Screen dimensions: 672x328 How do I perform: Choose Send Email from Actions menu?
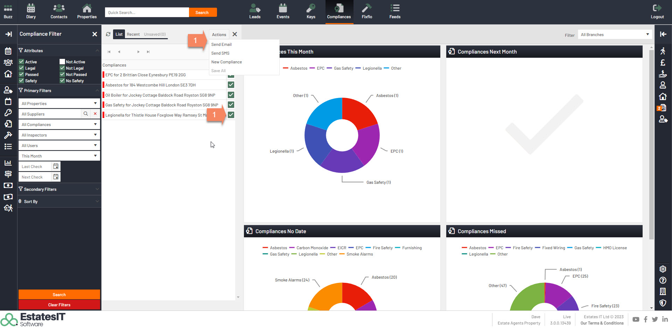[x=222, y=44]
